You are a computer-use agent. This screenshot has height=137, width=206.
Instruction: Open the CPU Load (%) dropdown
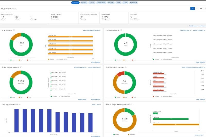(80, 67)
